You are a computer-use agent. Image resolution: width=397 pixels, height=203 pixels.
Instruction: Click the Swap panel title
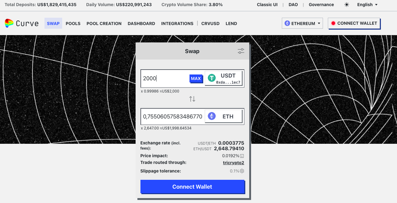coord(192,51)
